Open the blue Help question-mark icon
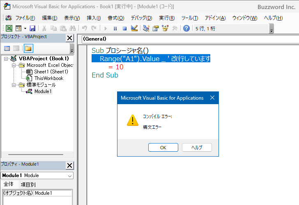Image resolution: width=299 pixels, height=205 pixels. click(x=186, y=28)
